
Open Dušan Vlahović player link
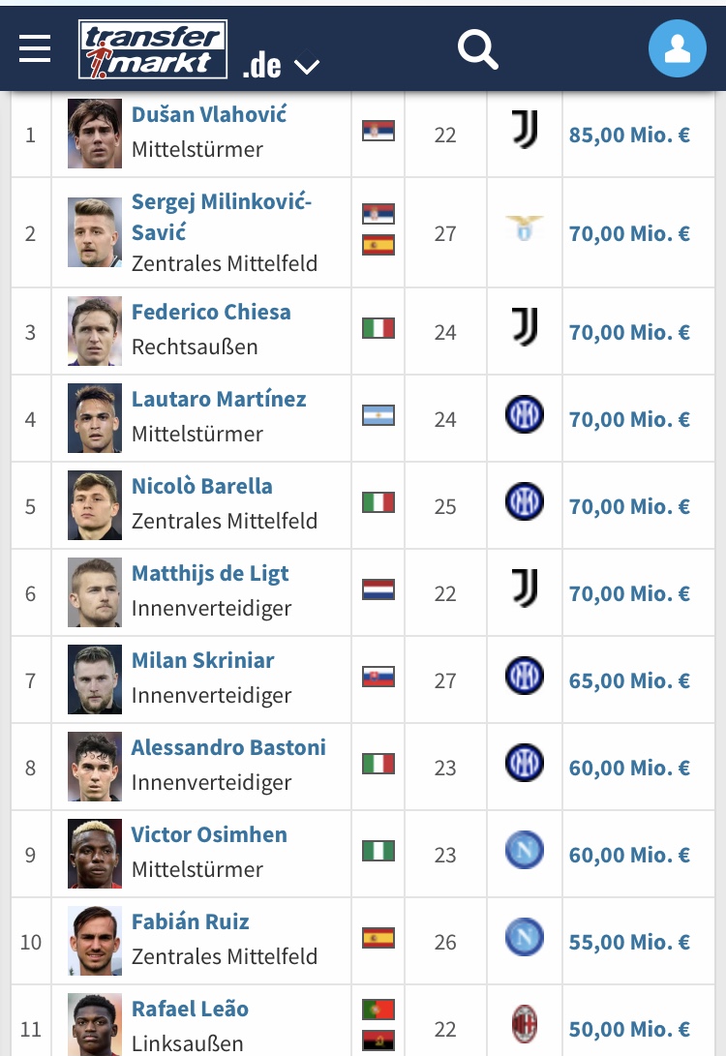click(209, 114)
